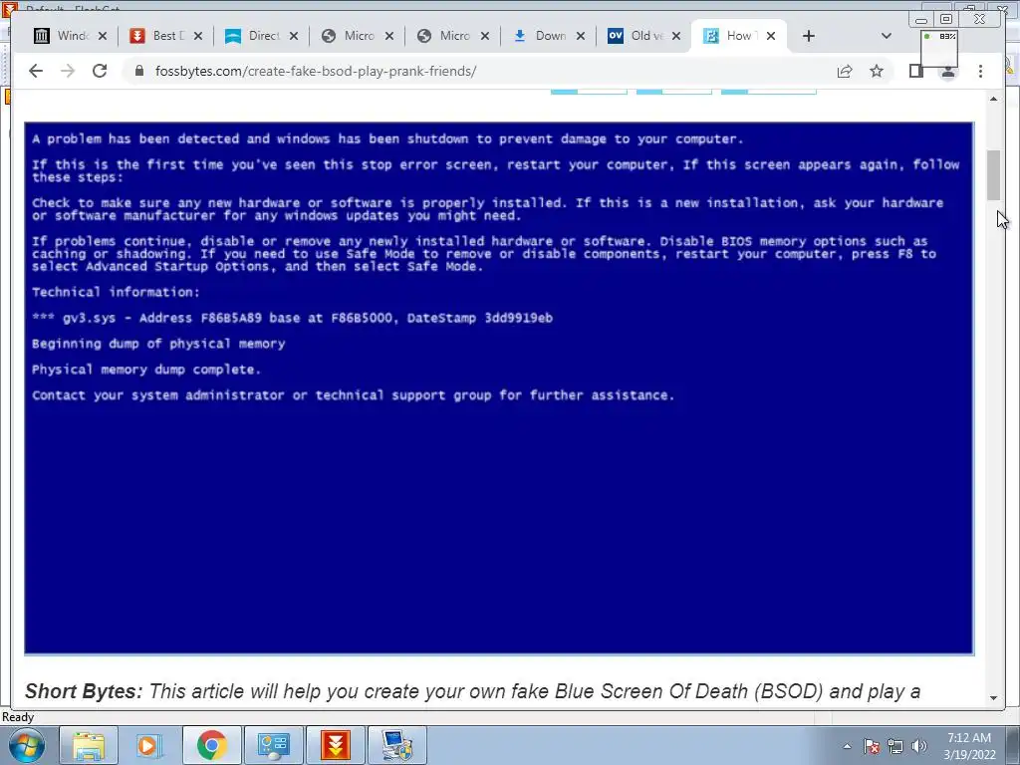Screen dimensions: 1020x765
Task: Close the 'Down' tab
Action: point(581,36)
